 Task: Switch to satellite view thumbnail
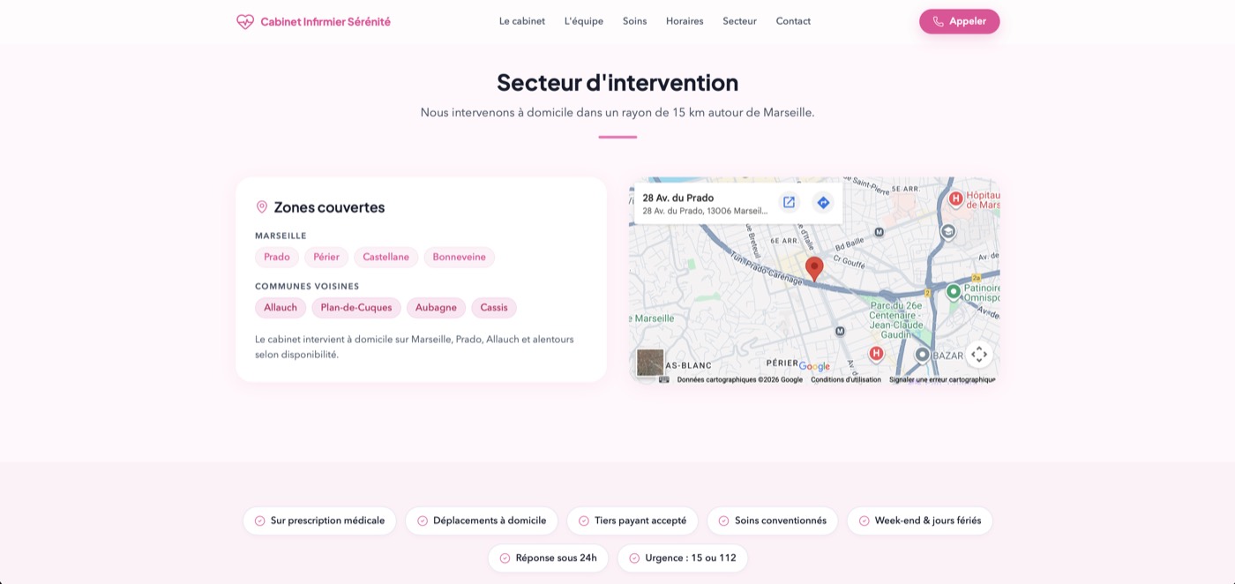pos(650,363)
